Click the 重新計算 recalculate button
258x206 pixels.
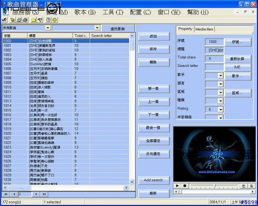[238, 59]
